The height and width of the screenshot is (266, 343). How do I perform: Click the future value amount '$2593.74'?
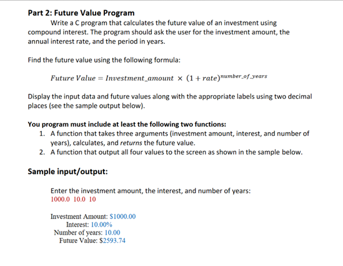(x=112, y=240)
